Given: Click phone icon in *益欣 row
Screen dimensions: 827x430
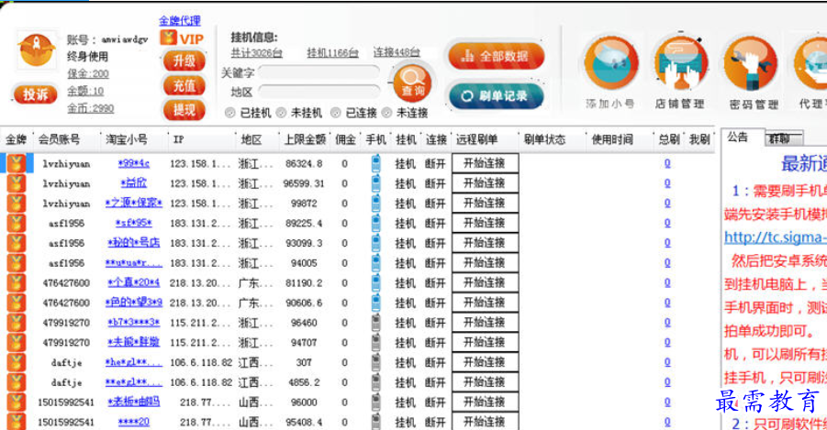Looking at the screenshot, I should click(x=376, y=183).
